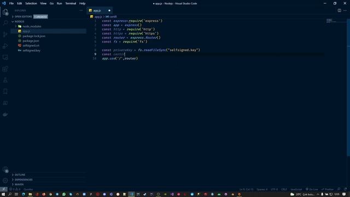Click the Quokka status bar item
The width and height of the screenshot is (350, 197).
(x=28, y=189)
